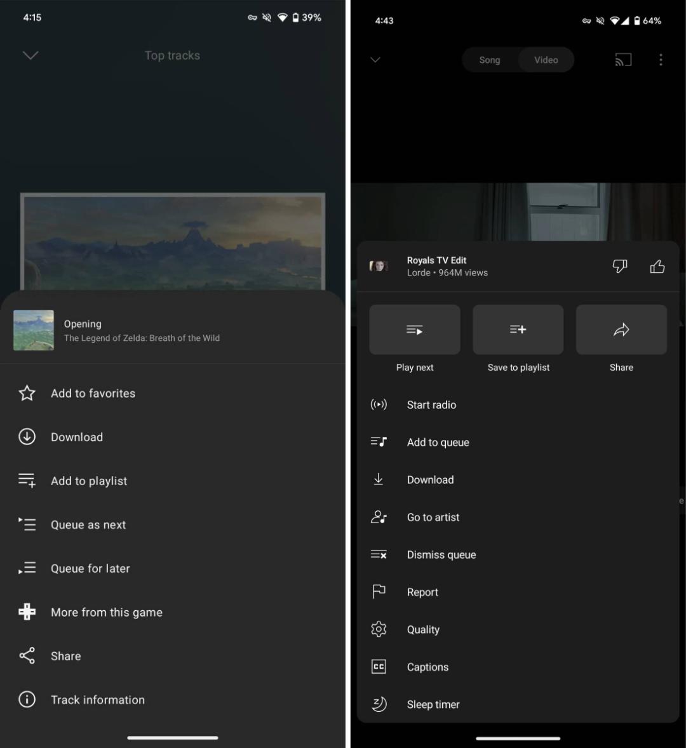Tap the download circle icon in Zelda menu
The image size is (686, 748).
click(27, 436)
